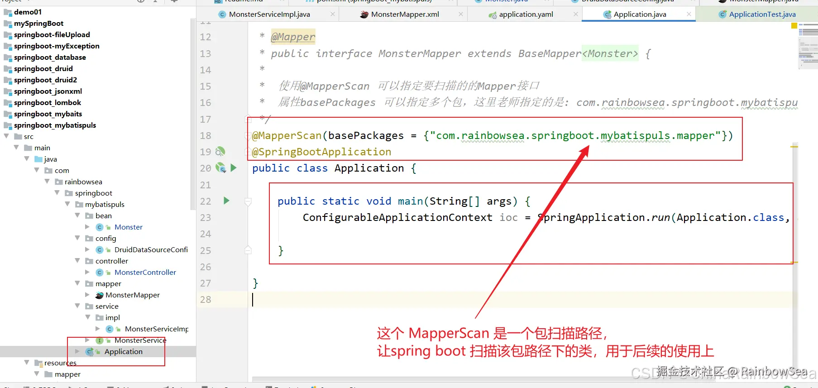Click the @MapperScan annotation on line 18

click(x=287, y=135)
